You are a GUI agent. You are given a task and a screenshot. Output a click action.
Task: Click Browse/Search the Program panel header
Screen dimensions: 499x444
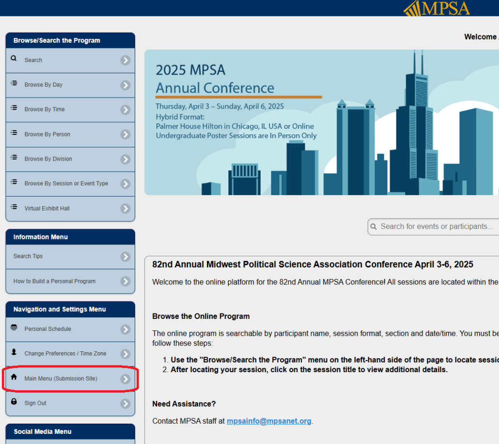(x=70, y=40)
